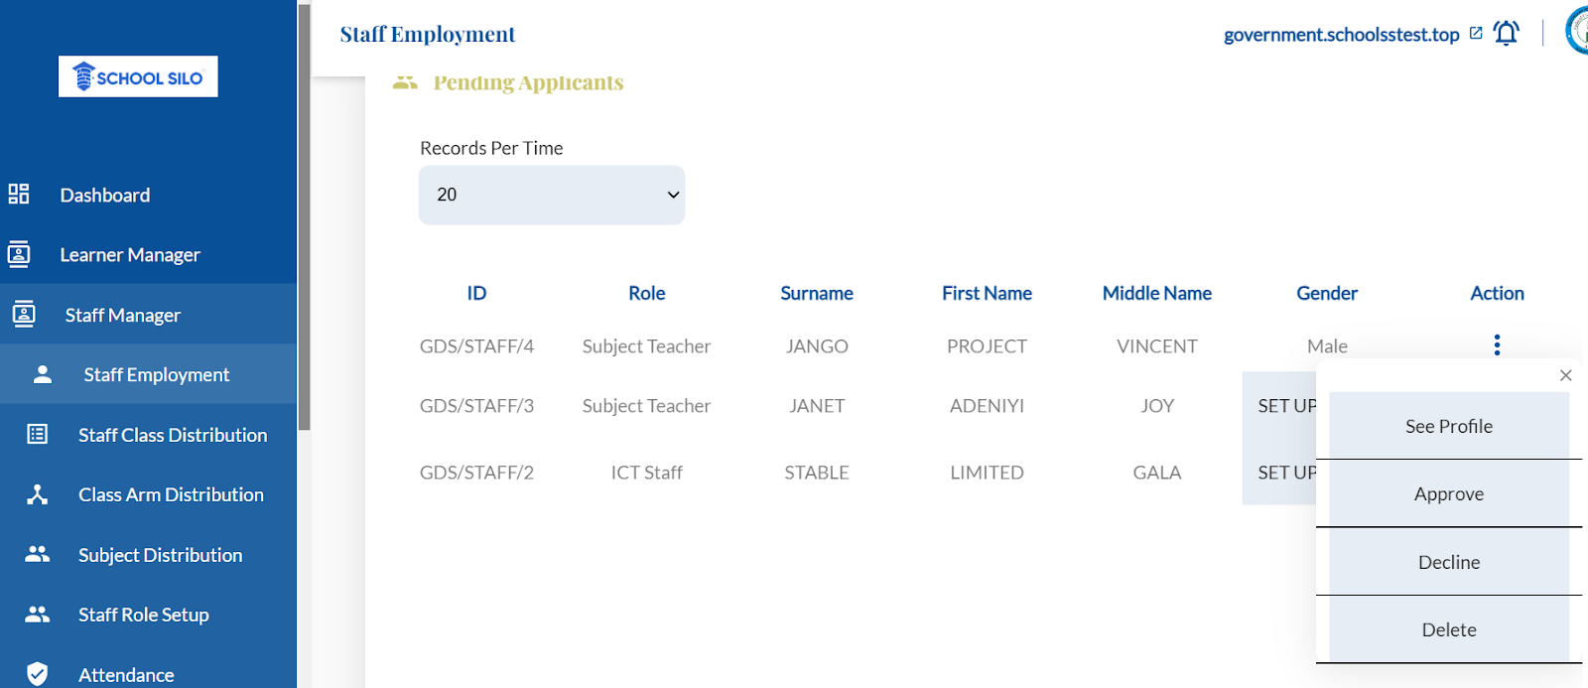Open the three-dot action menu for JANGO

tap(1497, 344)
